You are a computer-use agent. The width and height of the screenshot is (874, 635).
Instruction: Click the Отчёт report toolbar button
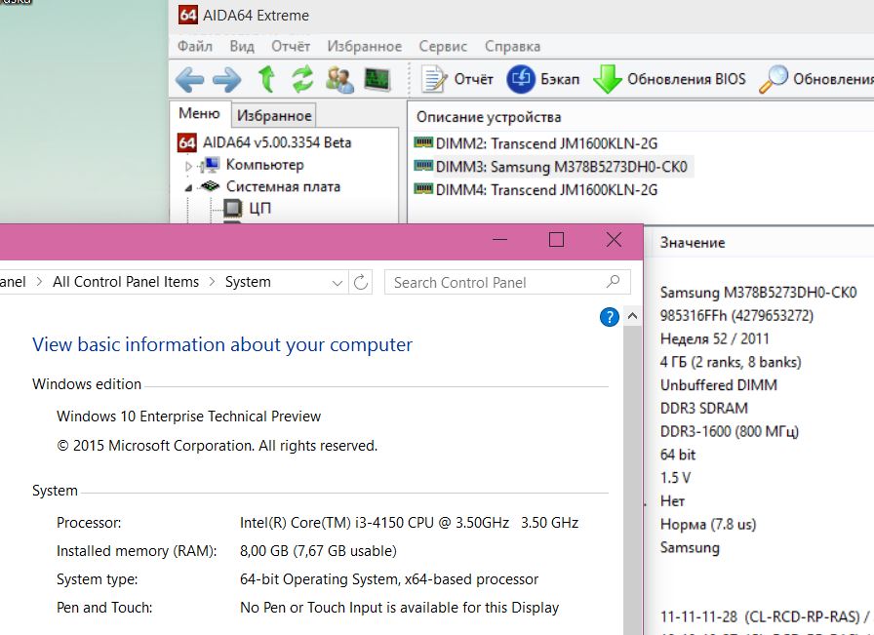[x=458, y=79]
